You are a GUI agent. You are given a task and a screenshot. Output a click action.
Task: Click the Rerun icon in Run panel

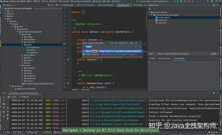point(4,97)
